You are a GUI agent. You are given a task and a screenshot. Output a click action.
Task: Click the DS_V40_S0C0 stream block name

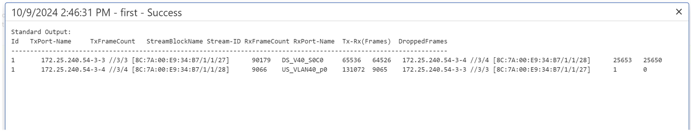coord(302,60)
